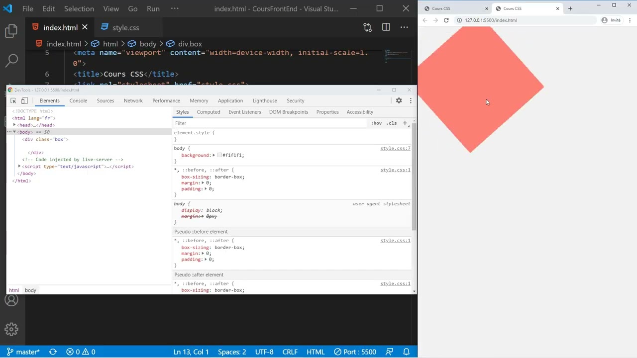Expand margin shorthand in first universal rule

click(203, 183)
